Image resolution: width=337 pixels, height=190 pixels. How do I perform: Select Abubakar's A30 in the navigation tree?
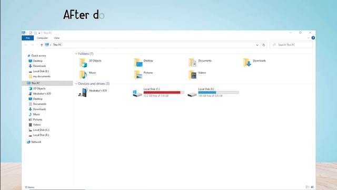42,93
